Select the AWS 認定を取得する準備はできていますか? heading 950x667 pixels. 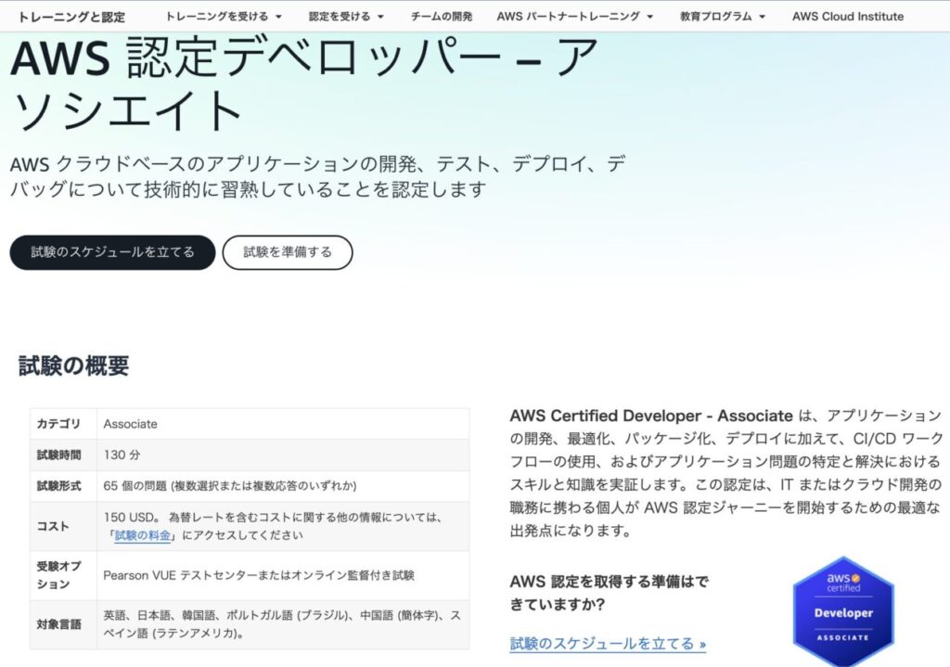609,593
